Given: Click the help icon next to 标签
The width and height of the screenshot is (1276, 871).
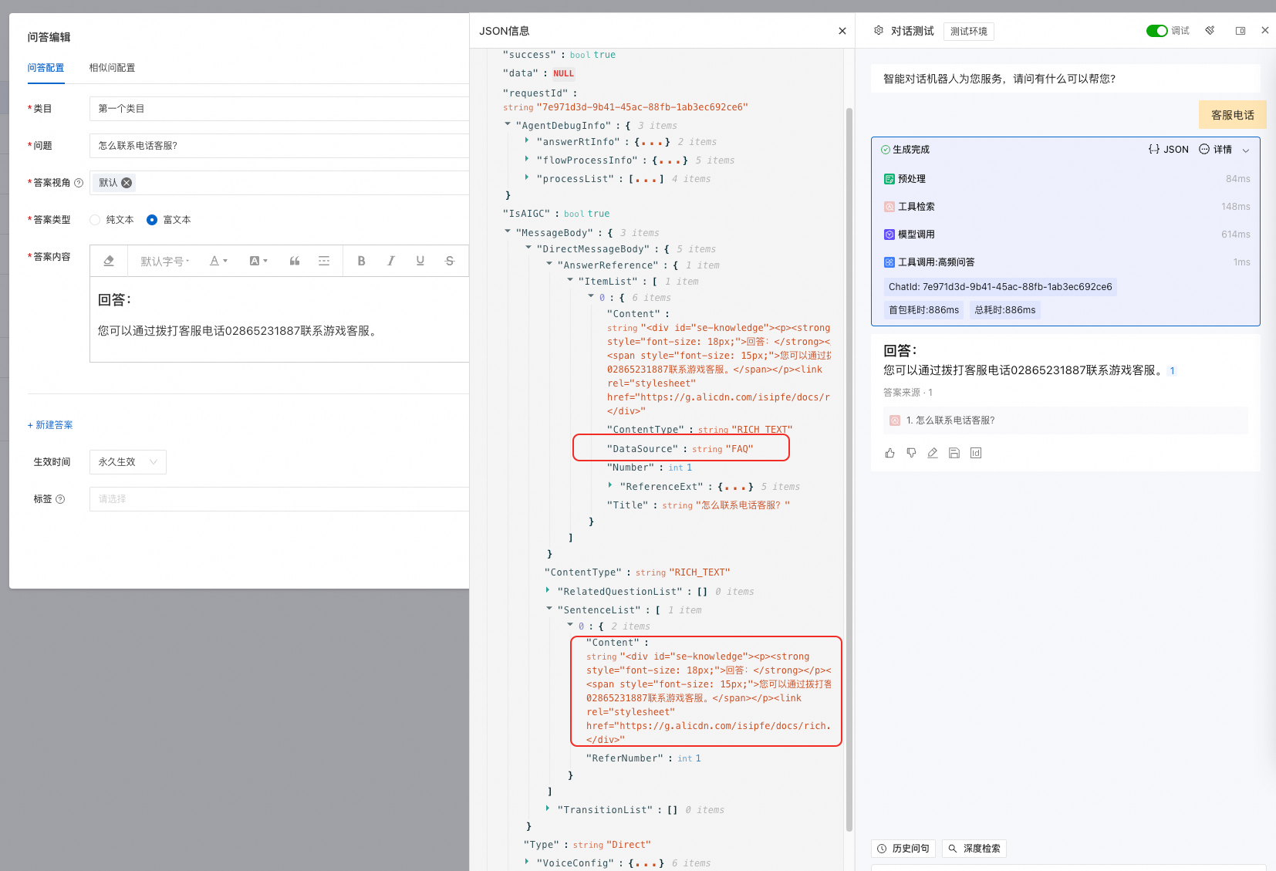Looking at the screenshot, I should point(60,499).
